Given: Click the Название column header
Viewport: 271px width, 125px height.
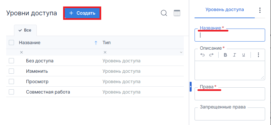Looking at the screenshot, I should 30,43.
